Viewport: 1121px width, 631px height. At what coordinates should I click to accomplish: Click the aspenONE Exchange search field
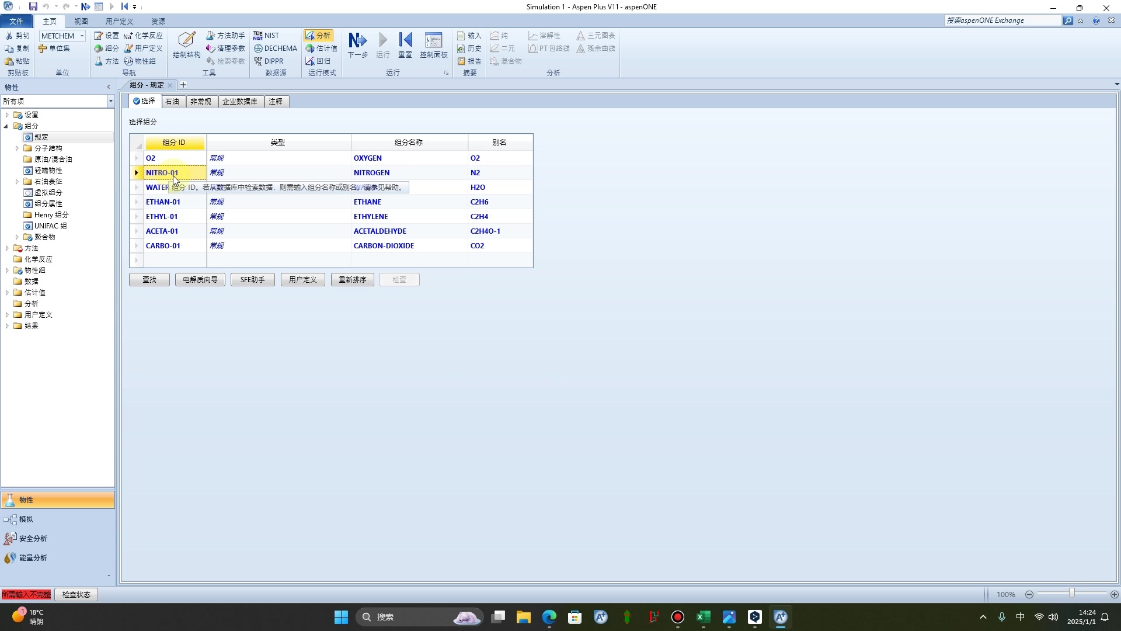click(1002, 20)
